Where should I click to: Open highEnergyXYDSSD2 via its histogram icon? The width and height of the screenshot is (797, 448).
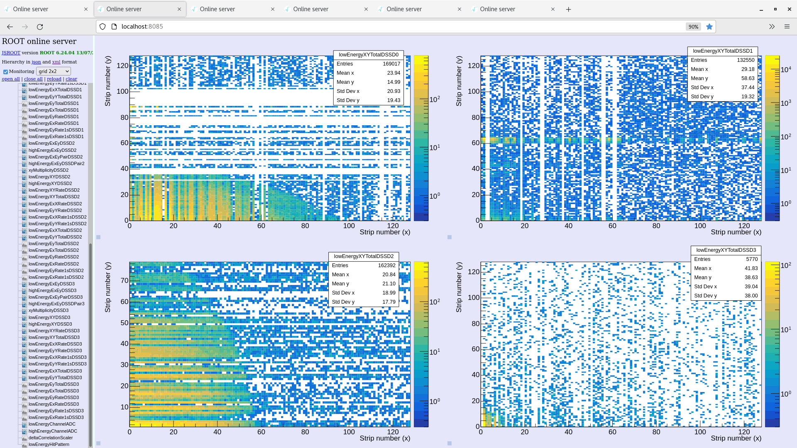(x=24, y=183)
